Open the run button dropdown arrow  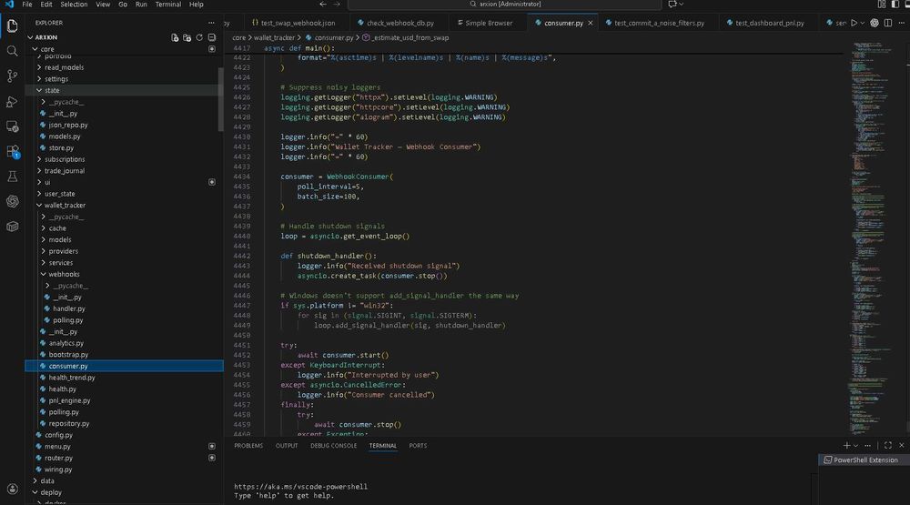pos(863,23)
